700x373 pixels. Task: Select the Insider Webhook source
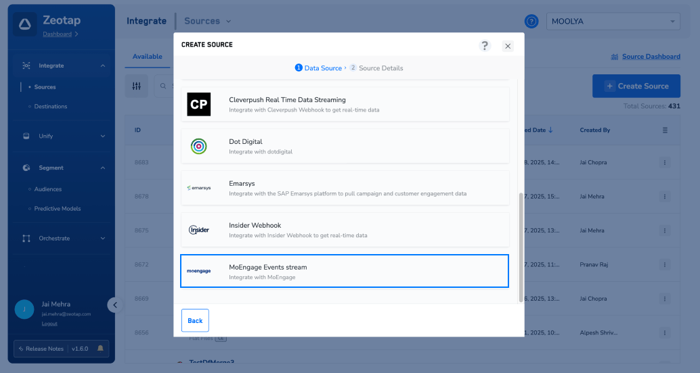345,230
